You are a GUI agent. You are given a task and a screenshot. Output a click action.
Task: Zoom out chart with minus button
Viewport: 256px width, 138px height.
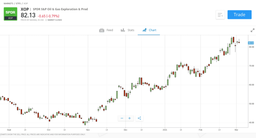pos(122,118)
